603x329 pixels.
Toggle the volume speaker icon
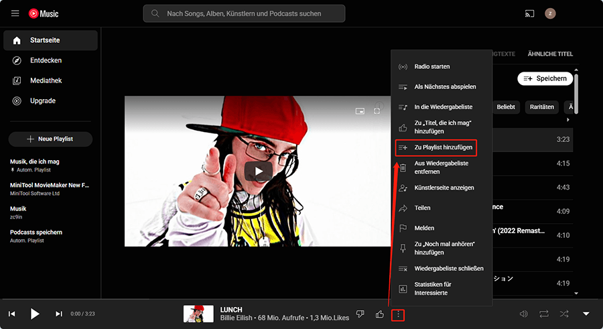(x=524, y=314)
